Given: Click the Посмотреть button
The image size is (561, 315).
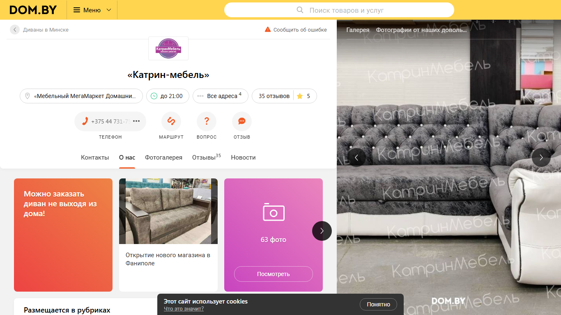Looking at the screenshot, I should 274,274.
